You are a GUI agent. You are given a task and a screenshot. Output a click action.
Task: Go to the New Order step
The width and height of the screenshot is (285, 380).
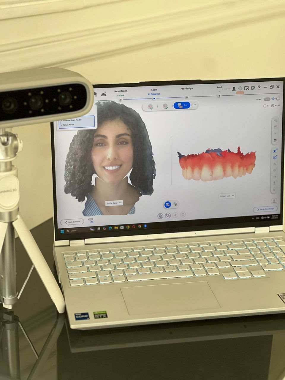tap(121, 91)
